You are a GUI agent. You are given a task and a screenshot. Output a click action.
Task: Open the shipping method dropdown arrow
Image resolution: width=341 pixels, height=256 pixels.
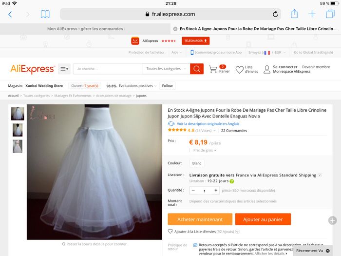point(320,175)
